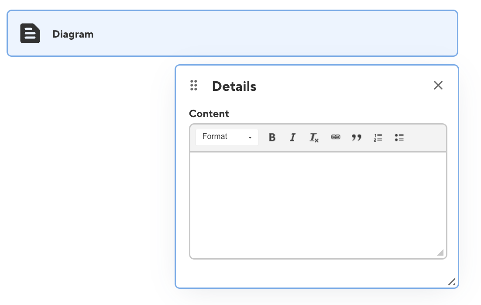481x305 pixels.
Task: Insert a hyperlink using the link icon
Action: pyautogui.click(x=335, y=137)
